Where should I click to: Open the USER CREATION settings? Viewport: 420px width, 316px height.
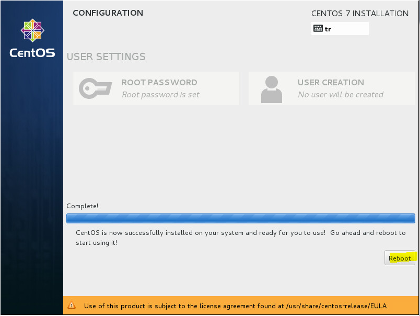click(x=332, y=88)
